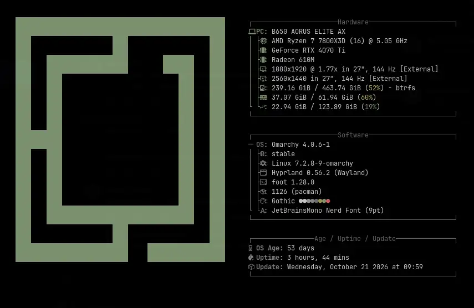Select '3 hours, 44 mins' uptime value

(318, 258)
